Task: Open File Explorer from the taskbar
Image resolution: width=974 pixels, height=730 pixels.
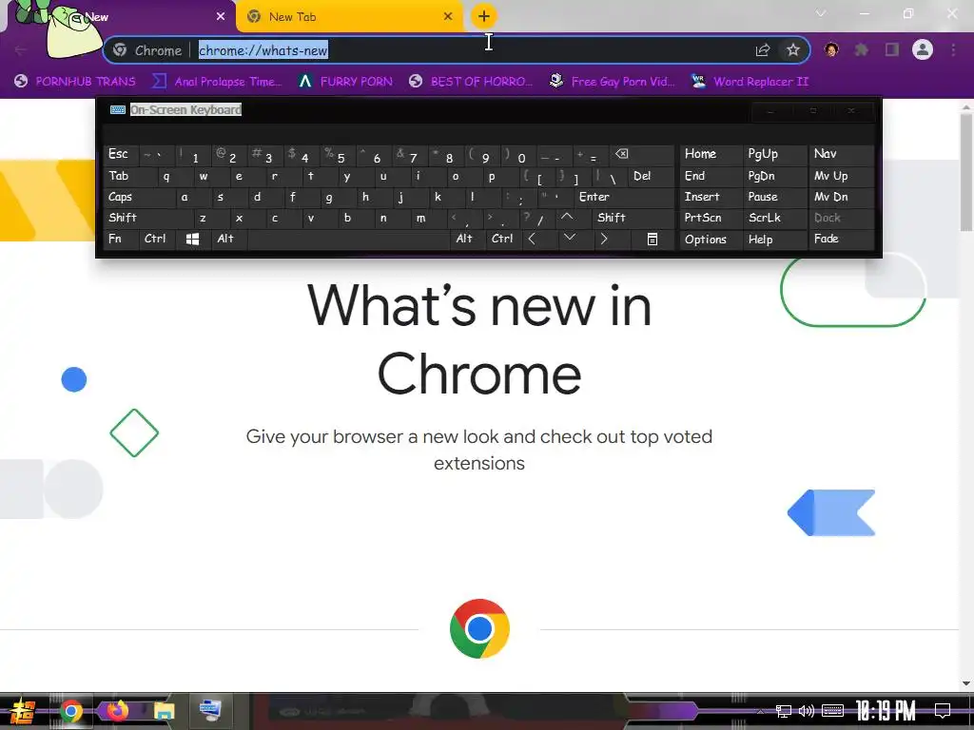Action: point(164,711)
